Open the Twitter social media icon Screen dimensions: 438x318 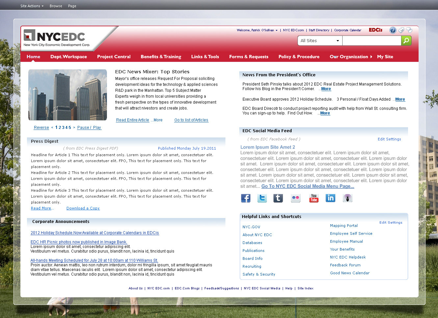click(x=262, y=198)
